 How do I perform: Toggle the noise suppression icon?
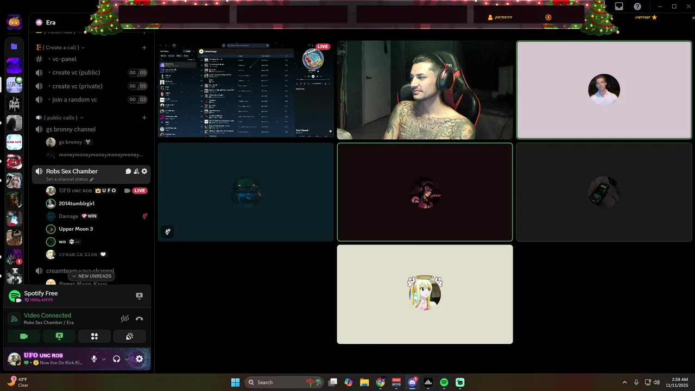(125, 319)
